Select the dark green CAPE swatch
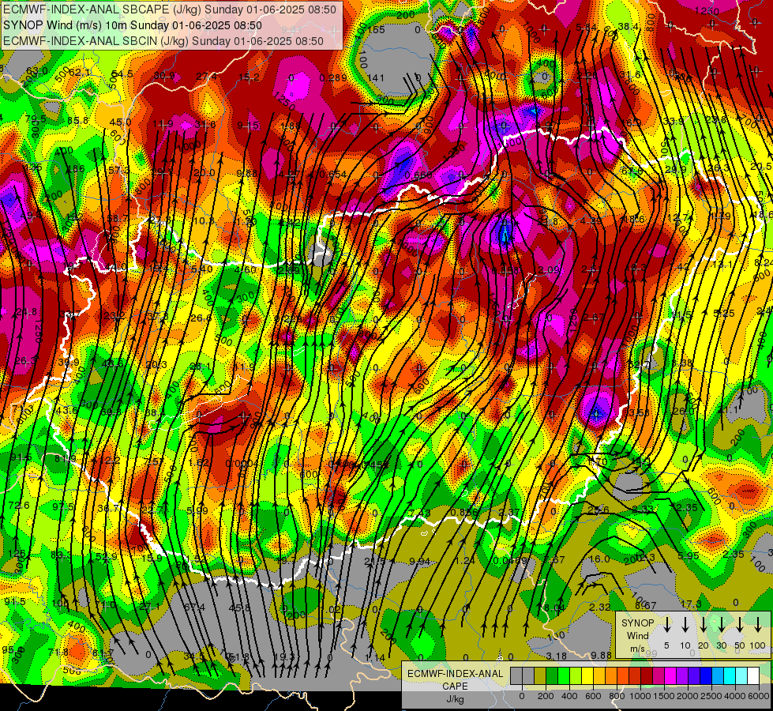Image resolution: width=773 pixels, height=711 pixels. tap(552, 676)
